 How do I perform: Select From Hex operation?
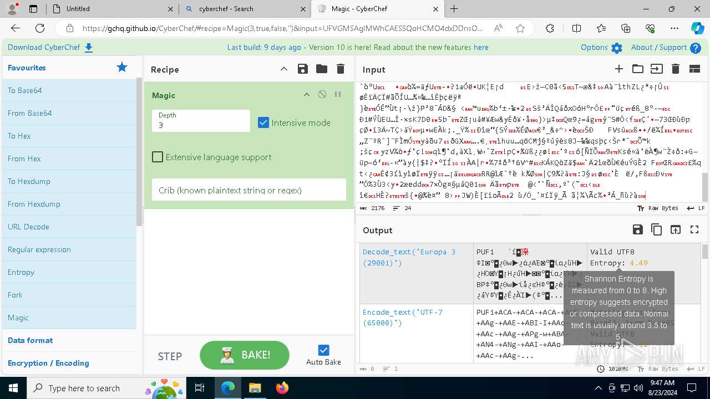[69, 158]
